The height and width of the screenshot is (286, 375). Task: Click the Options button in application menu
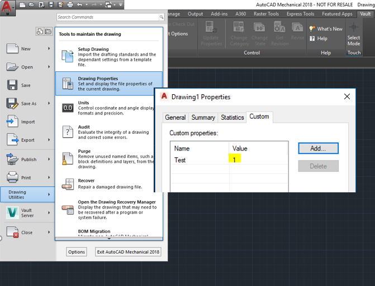(77, 252)
